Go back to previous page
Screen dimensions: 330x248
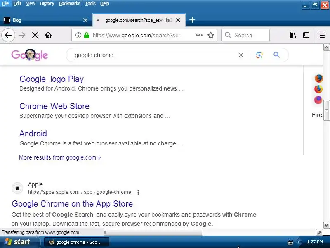8,35
